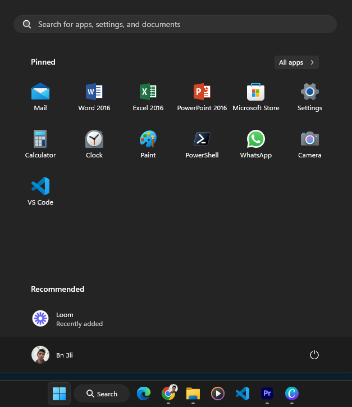Start PowerPoint 2016

202,97
